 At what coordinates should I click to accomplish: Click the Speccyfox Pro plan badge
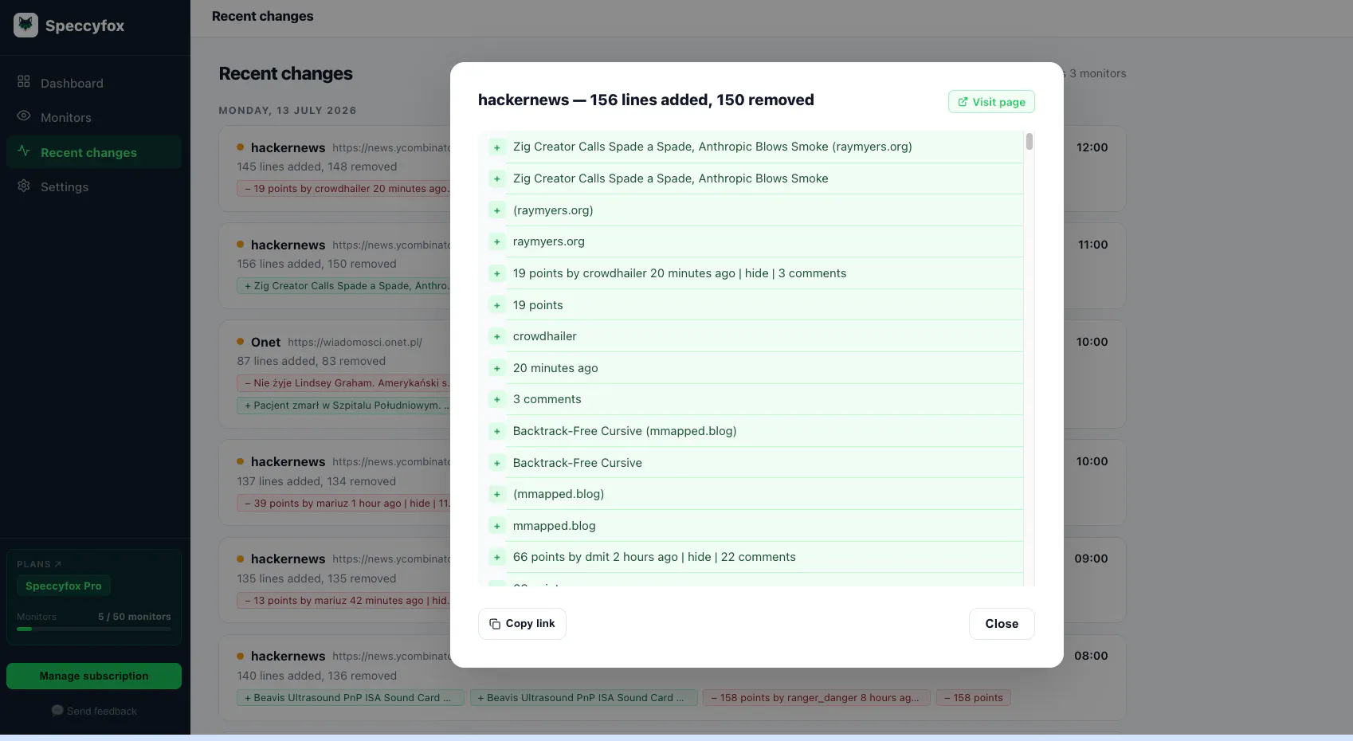pos(64,586)
